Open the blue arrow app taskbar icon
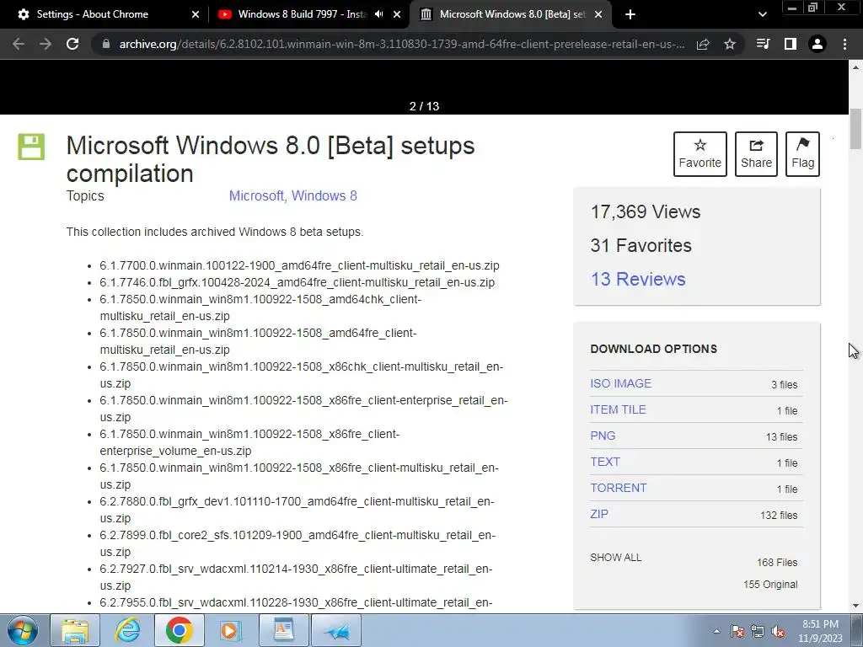863x647 pixels. [x=336, y=630]
